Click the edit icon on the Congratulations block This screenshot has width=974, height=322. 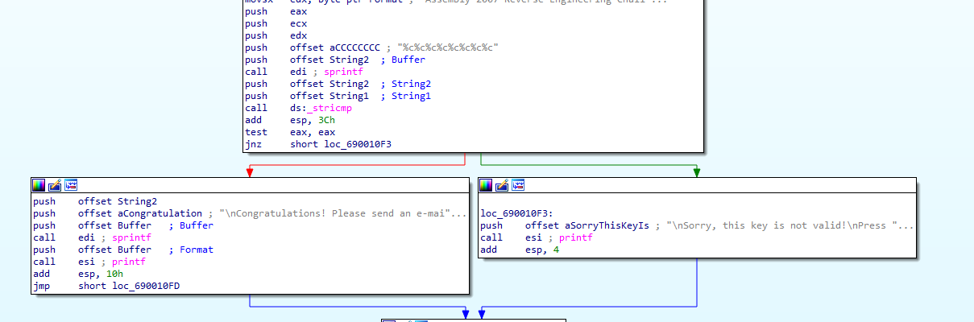(x=55, y=185)
